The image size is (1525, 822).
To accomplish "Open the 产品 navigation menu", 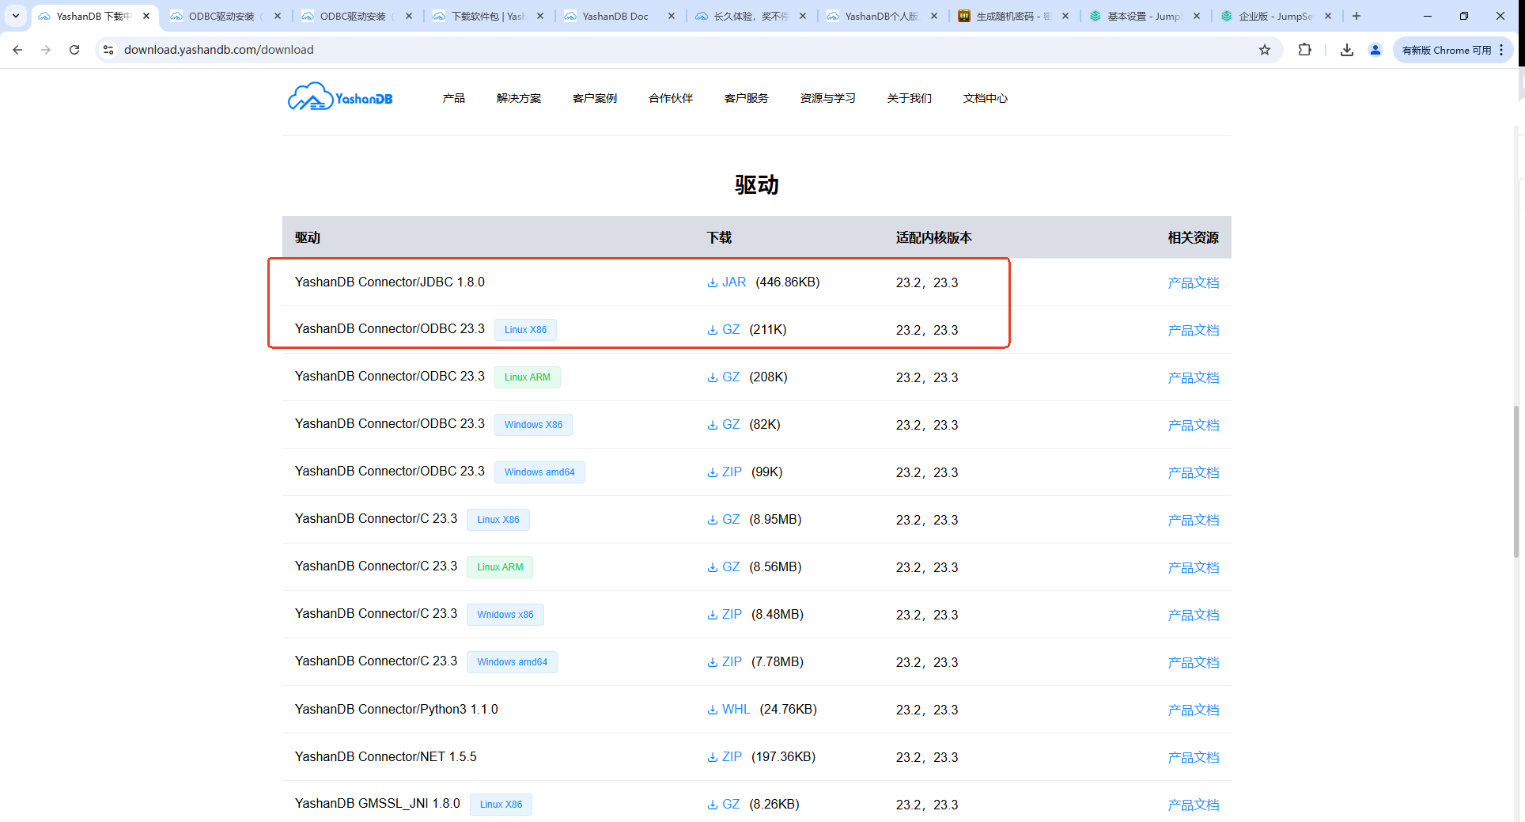I will pos(453,98).
